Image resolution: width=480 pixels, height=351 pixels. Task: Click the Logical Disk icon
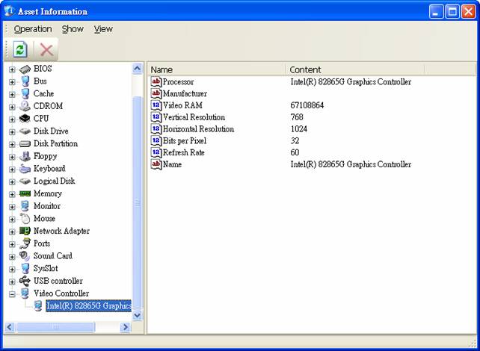[25, 181]
